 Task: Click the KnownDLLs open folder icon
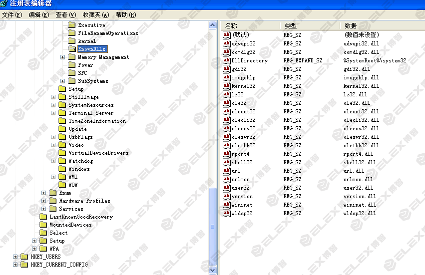coord(71,49)
